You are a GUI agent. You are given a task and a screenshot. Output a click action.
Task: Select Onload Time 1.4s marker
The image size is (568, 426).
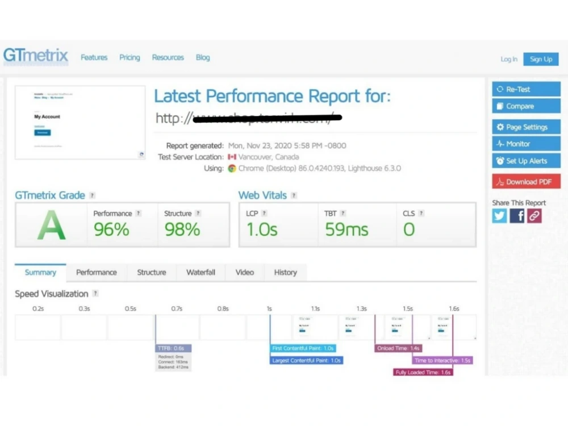click(398, 348)
